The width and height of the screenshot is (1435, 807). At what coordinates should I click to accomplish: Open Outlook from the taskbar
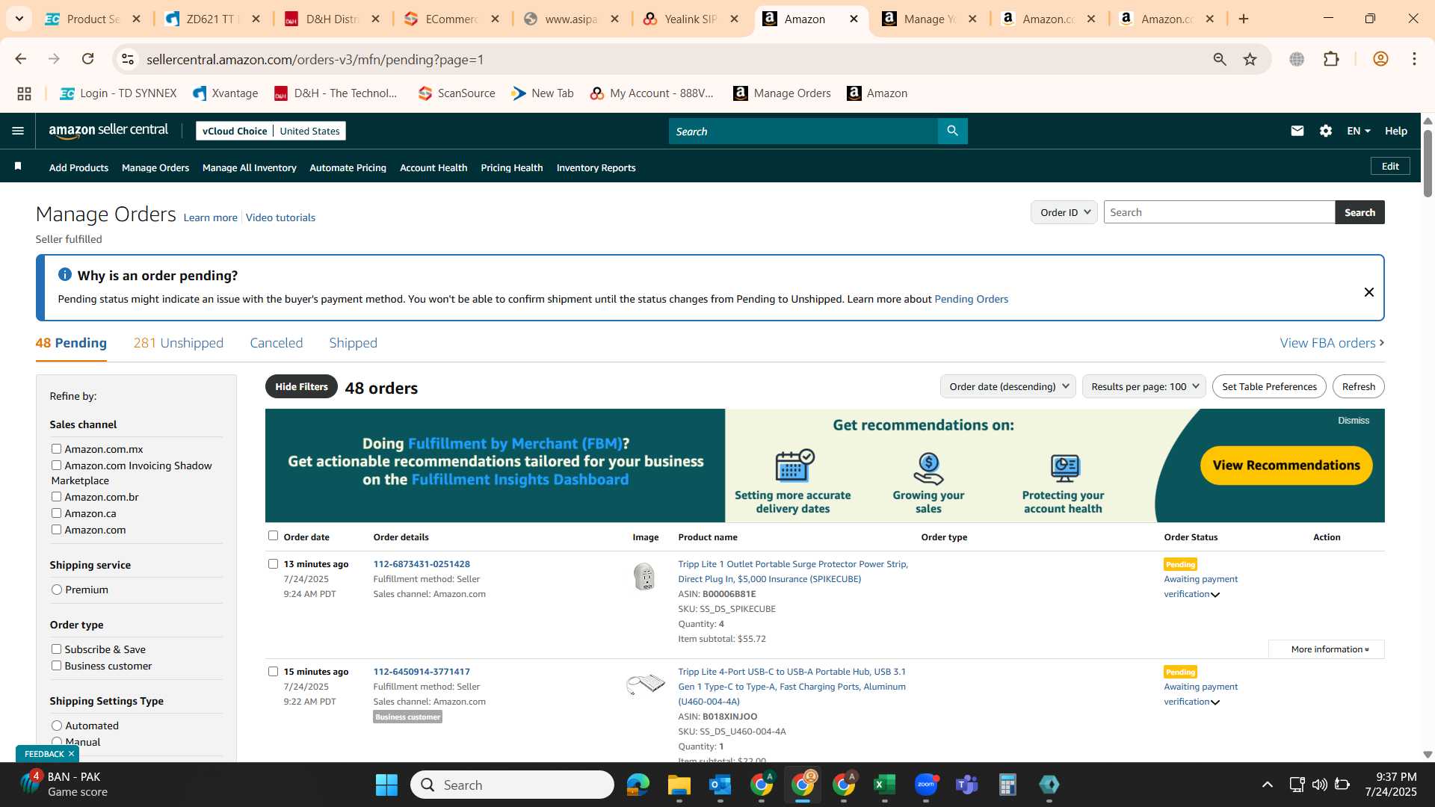(x=720, y=785)
